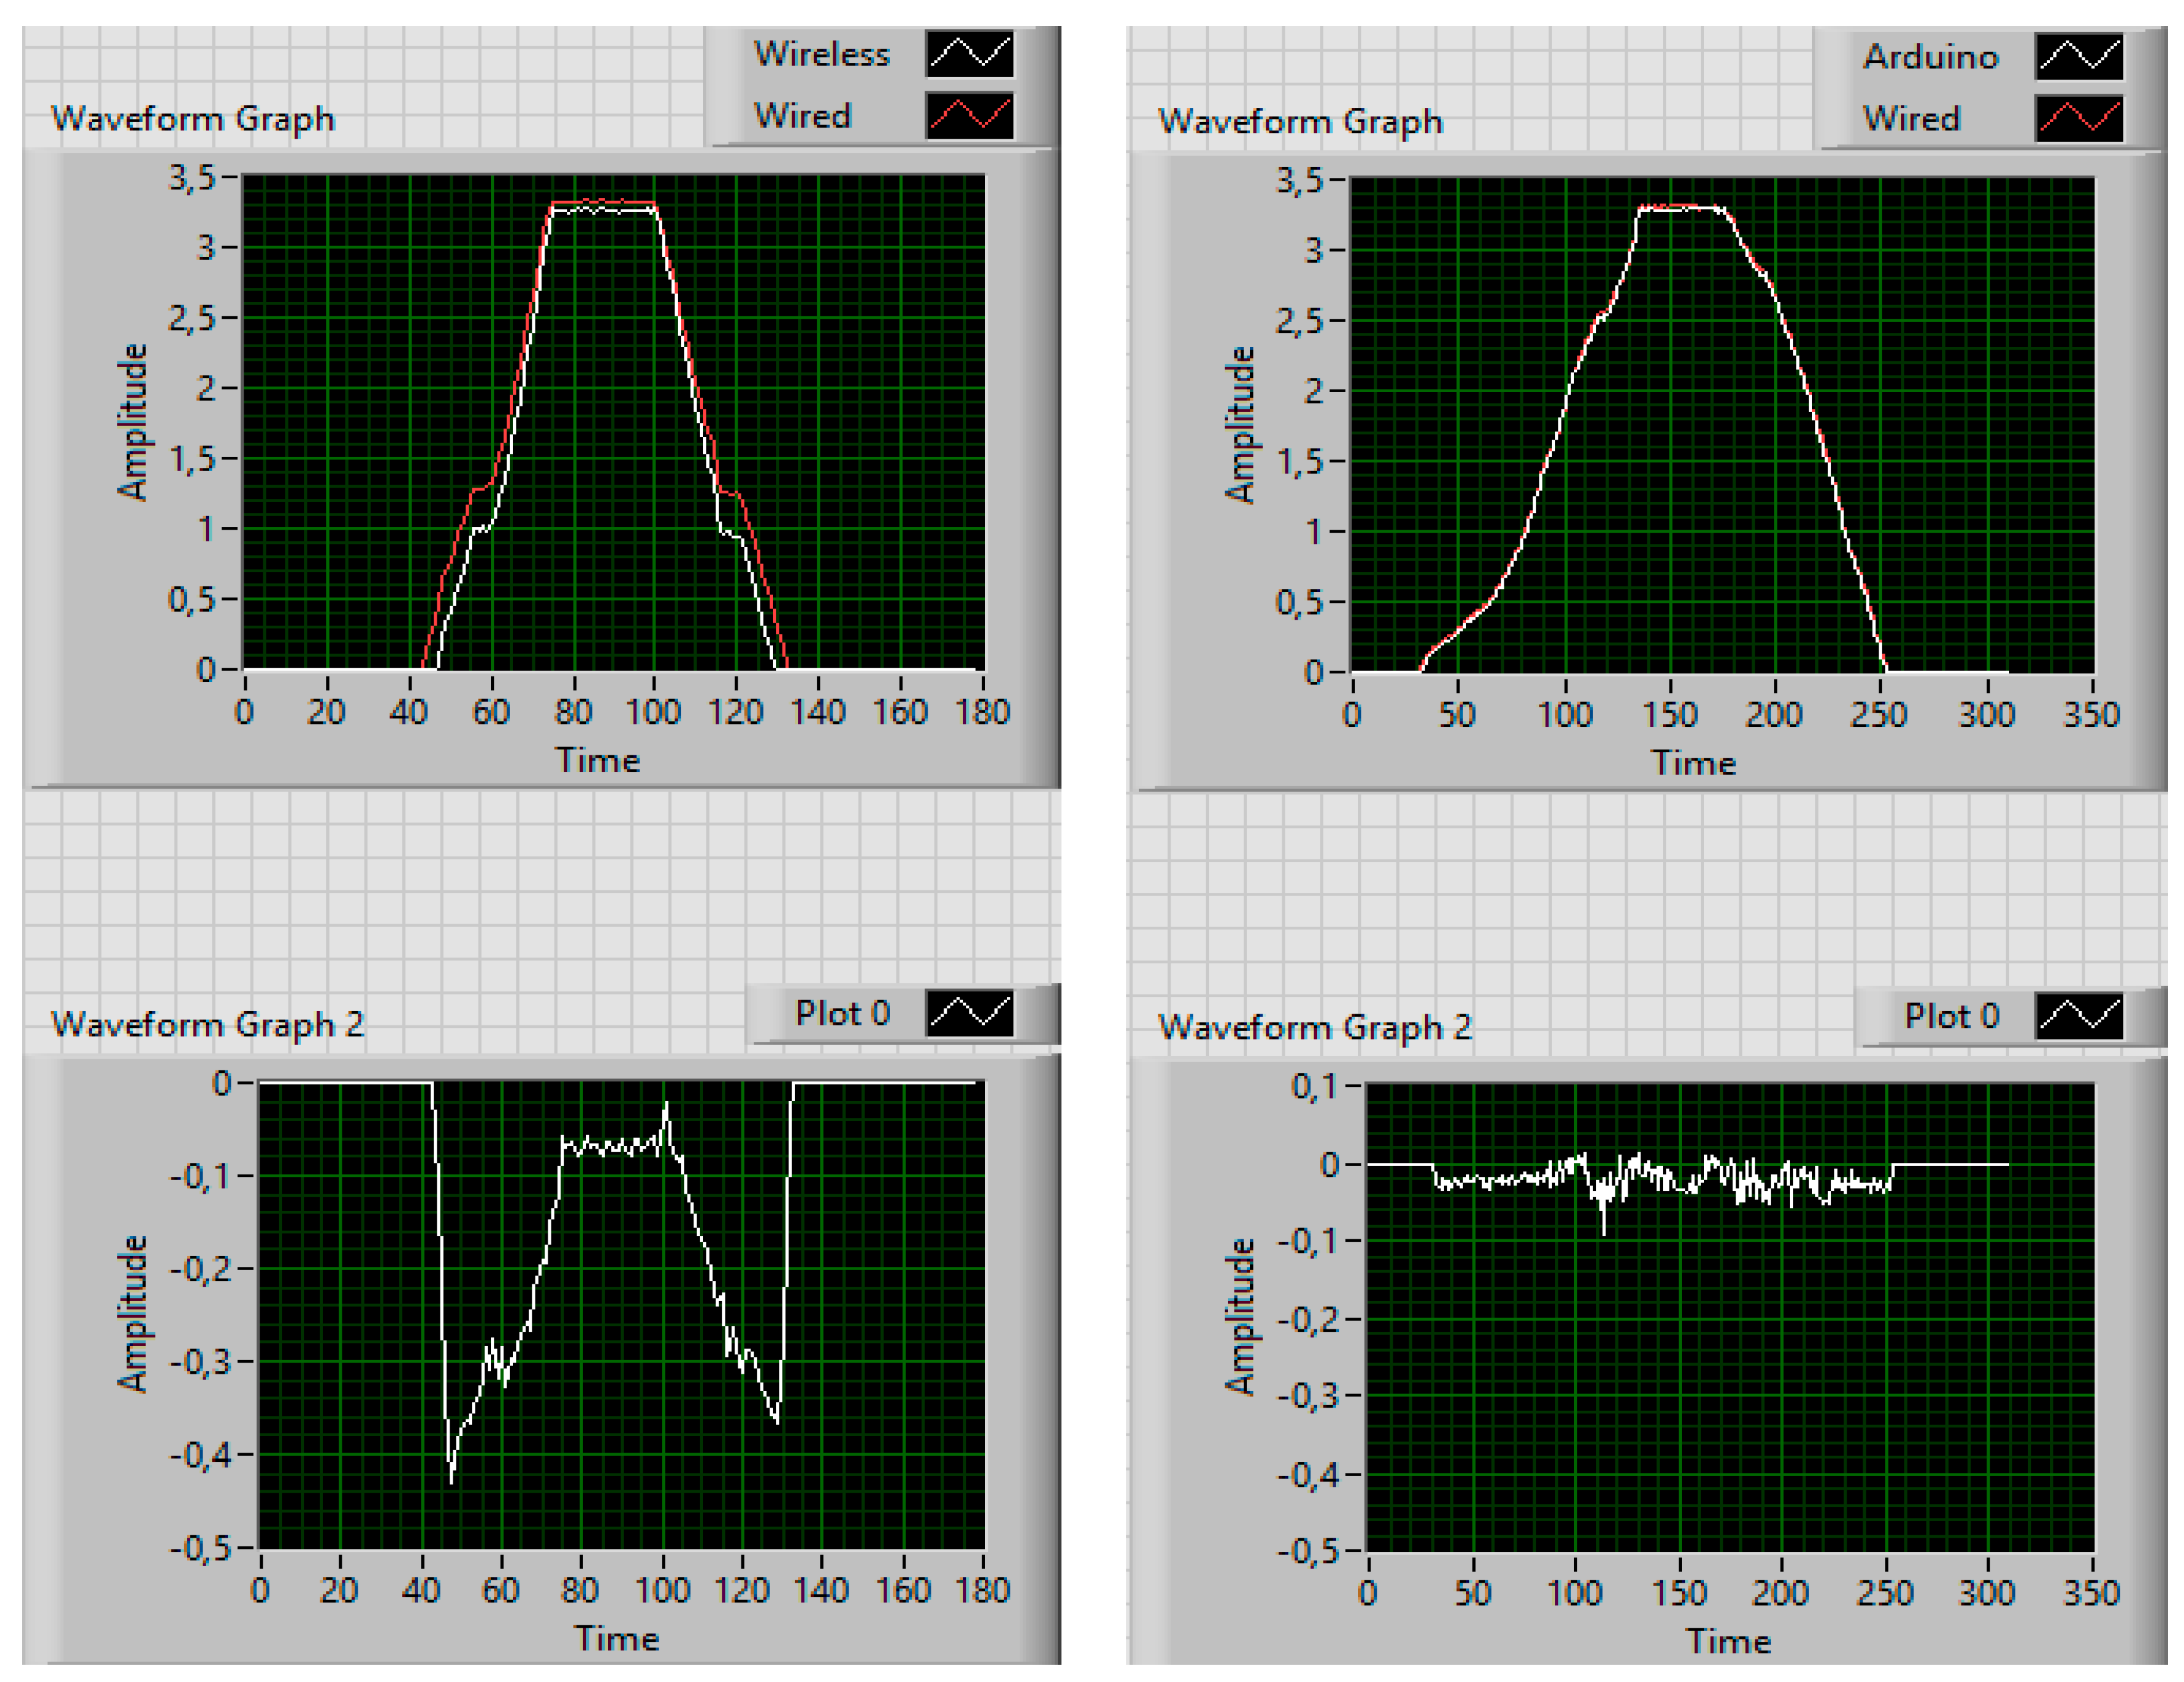
Task: Click the red Wired legend icon, right graph
Action: 2078,119
